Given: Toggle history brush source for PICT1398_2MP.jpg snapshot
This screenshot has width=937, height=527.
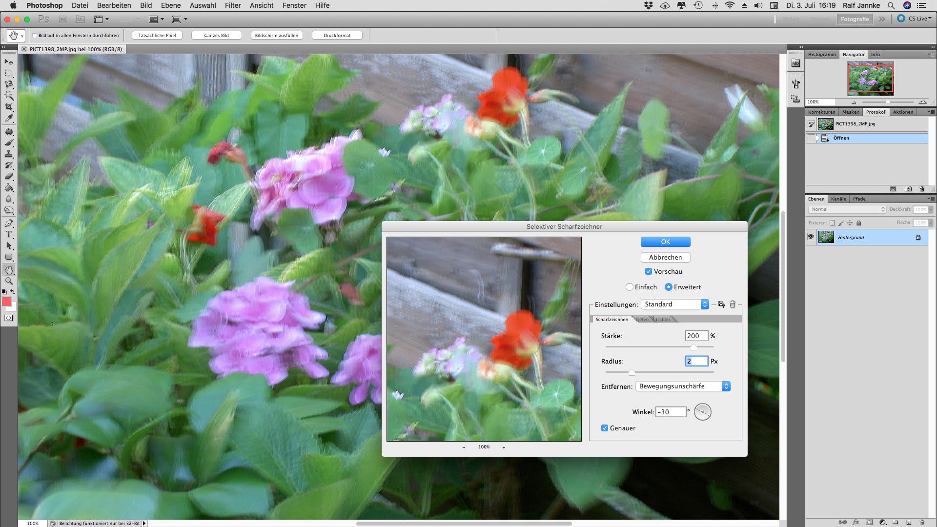Looking at the screenshot, I should point(812,124).
